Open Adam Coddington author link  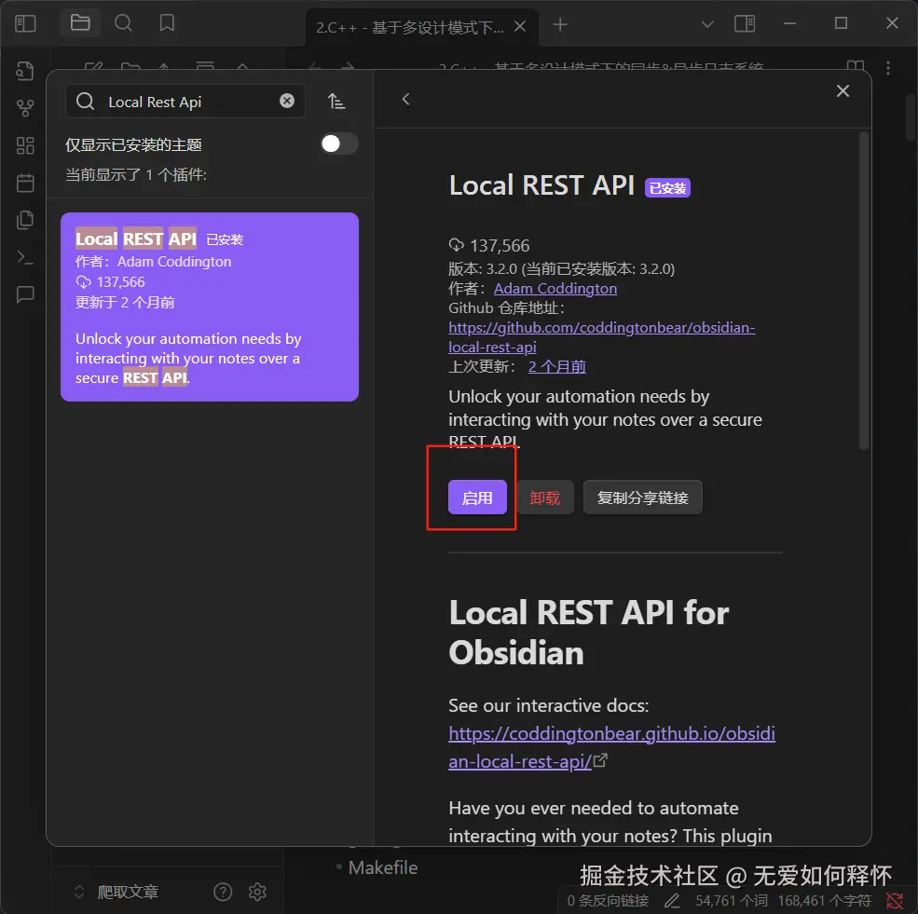click(x=555, y=289)
